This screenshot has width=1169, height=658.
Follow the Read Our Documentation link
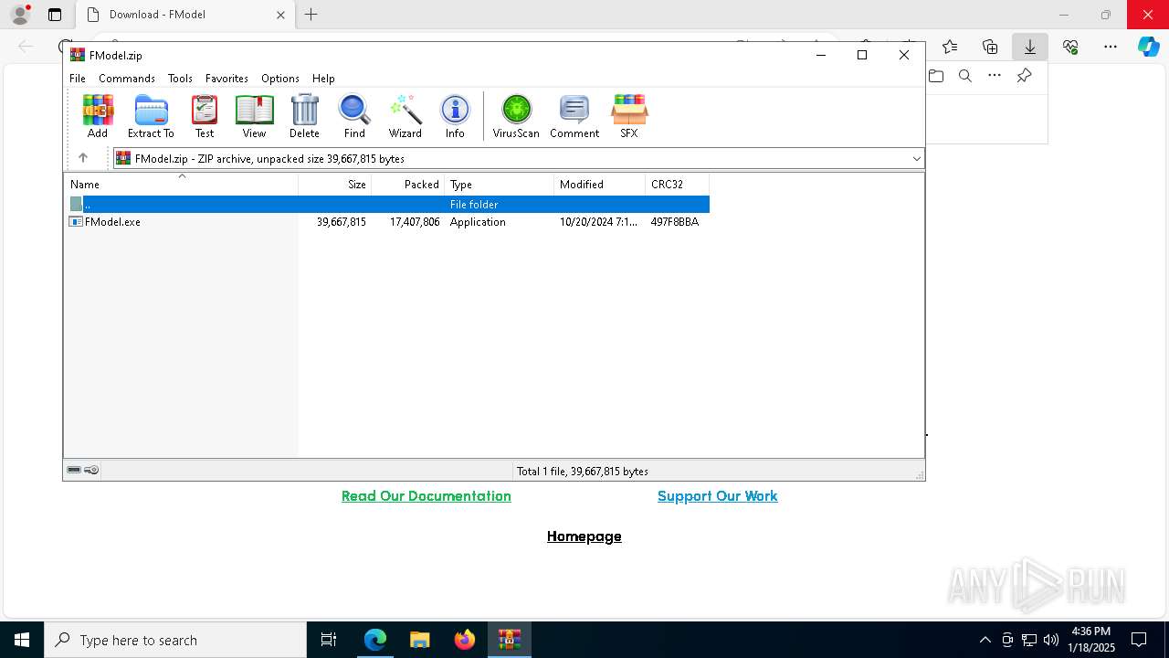coord(427,496)
